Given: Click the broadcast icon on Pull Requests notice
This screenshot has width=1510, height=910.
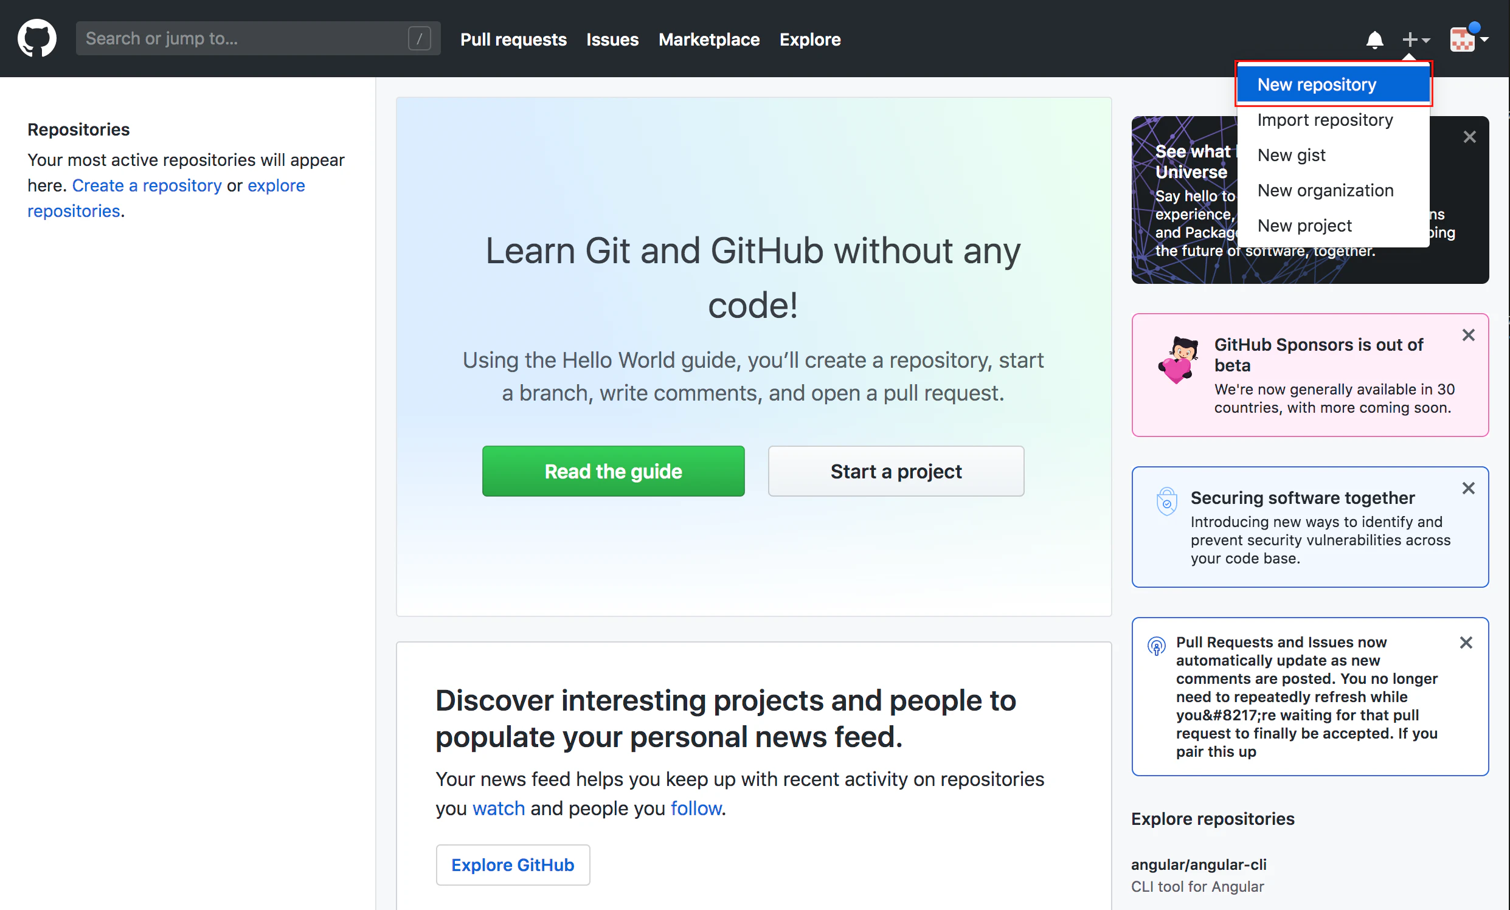Looking at the screenshot, I should click(x=1157, y=646).
